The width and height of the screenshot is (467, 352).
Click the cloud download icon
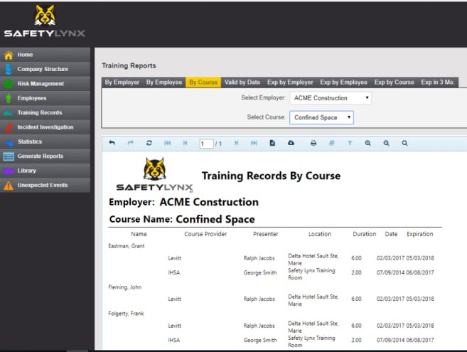coord(291,143)
